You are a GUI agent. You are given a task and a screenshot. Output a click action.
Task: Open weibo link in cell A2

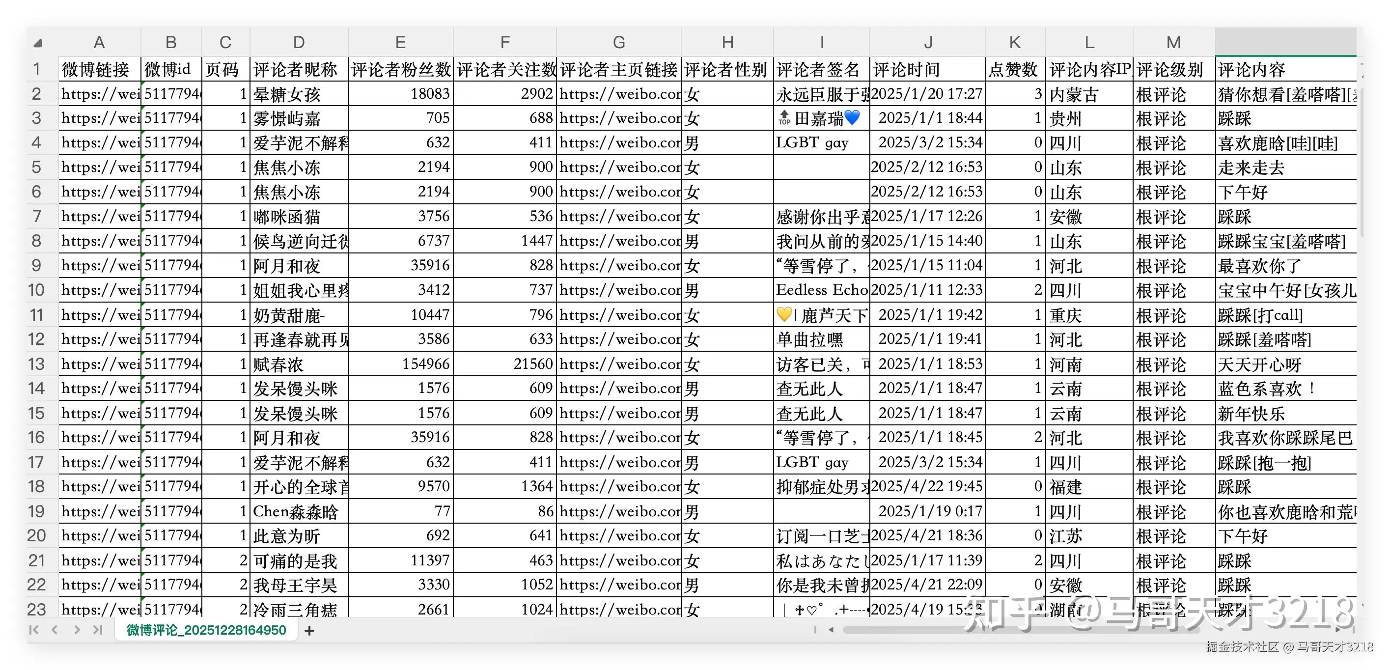point(99,94)
